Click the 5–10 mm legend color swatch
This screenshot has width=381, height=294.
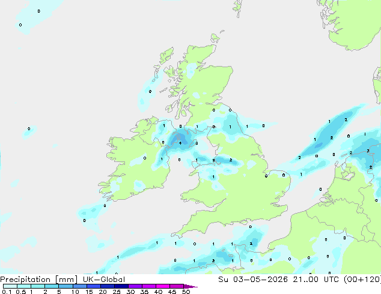pos(66,286)
